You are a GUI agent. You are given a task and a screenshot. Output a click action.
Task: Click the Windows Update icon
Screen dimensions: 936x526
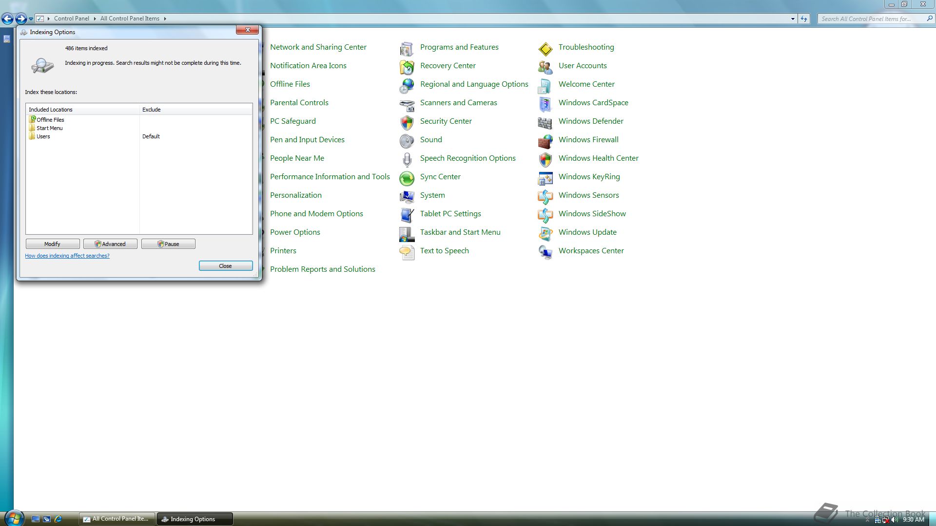(545, 234)
